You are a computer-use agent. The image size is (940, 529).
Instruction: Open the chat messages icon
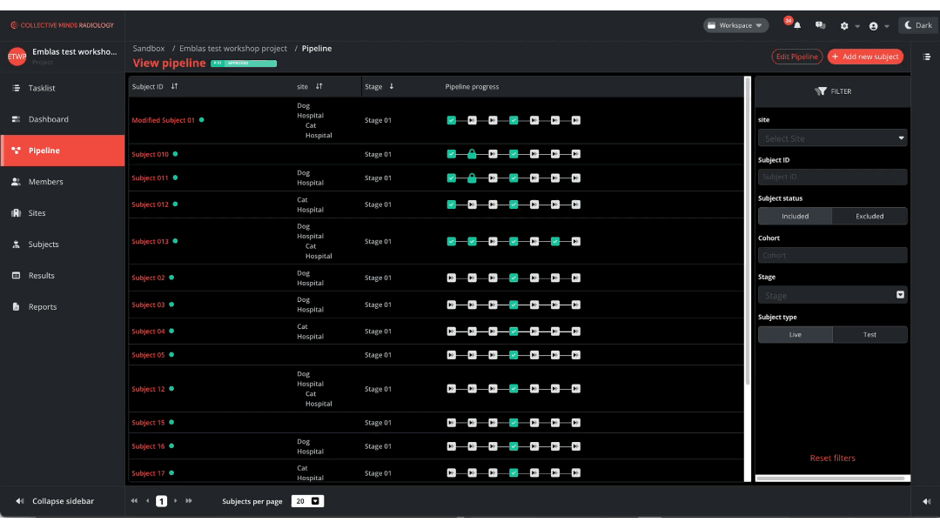pyautogui.click(x=820, y=26)
